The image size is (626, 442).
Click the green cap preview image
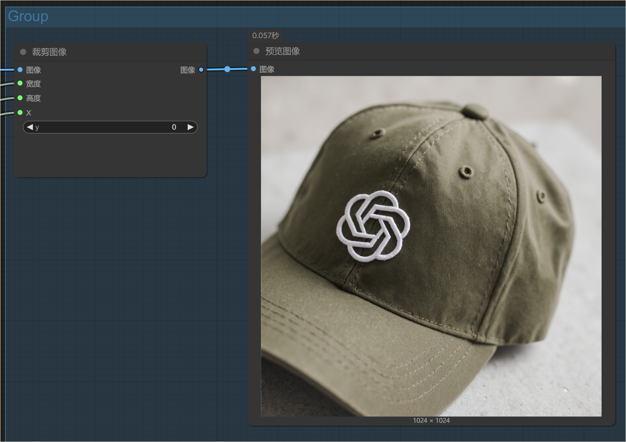point(431,246)
